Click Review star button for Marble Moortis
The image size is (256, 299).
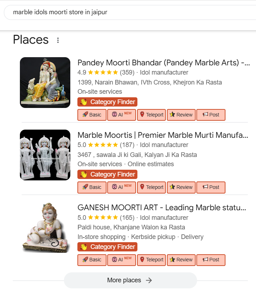(x=181, y=187)
